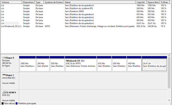Select the Disque 1 removable disk icon

click(x=4, y=75)
